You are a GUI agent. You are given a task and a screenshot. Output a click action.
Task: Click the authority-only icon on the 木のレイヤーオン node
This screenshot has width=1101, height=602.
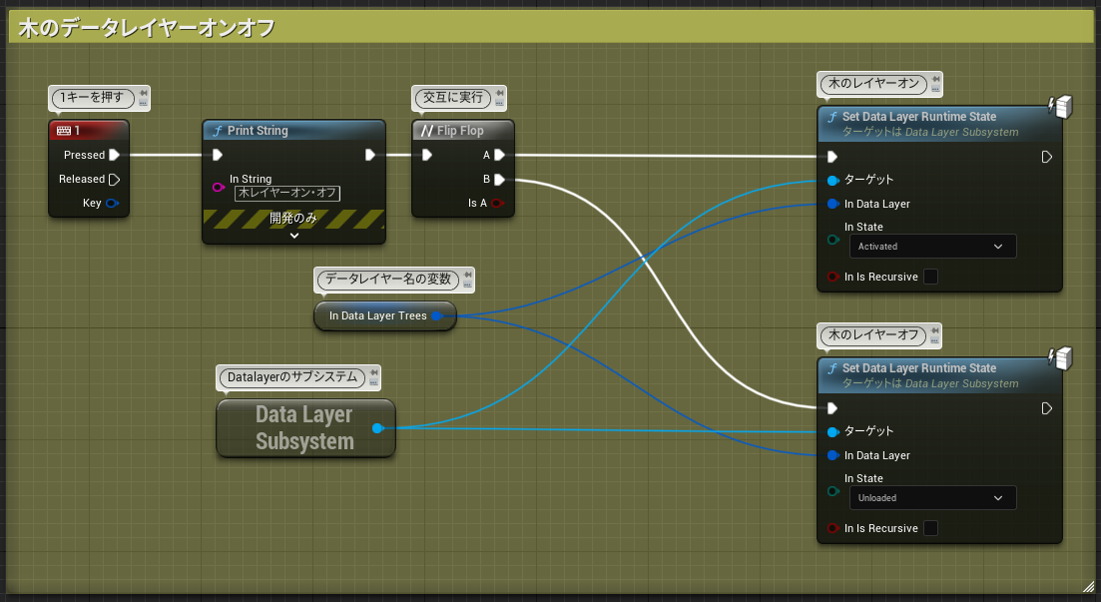[1060, 107]
